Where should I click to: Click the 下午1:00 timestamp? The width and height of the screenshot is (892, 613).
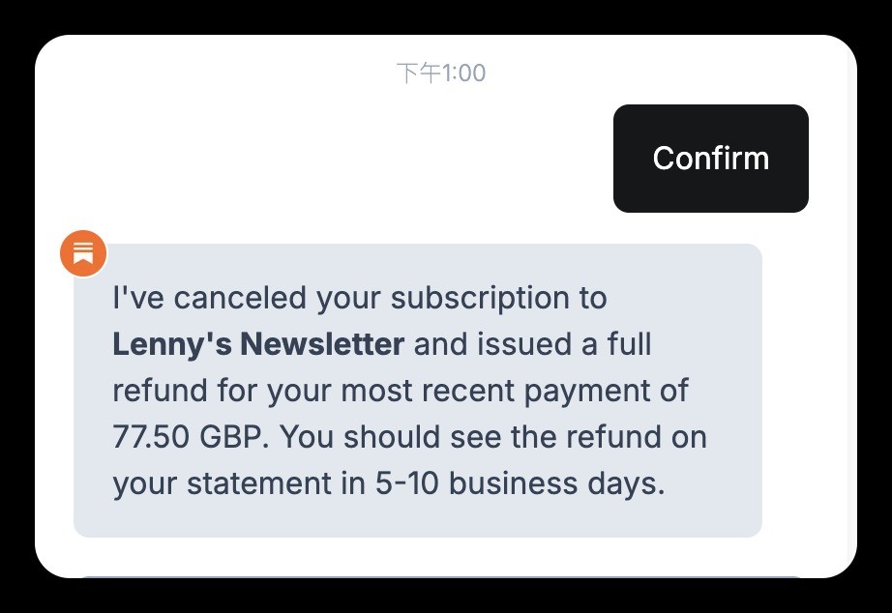[x=441, y=73]
